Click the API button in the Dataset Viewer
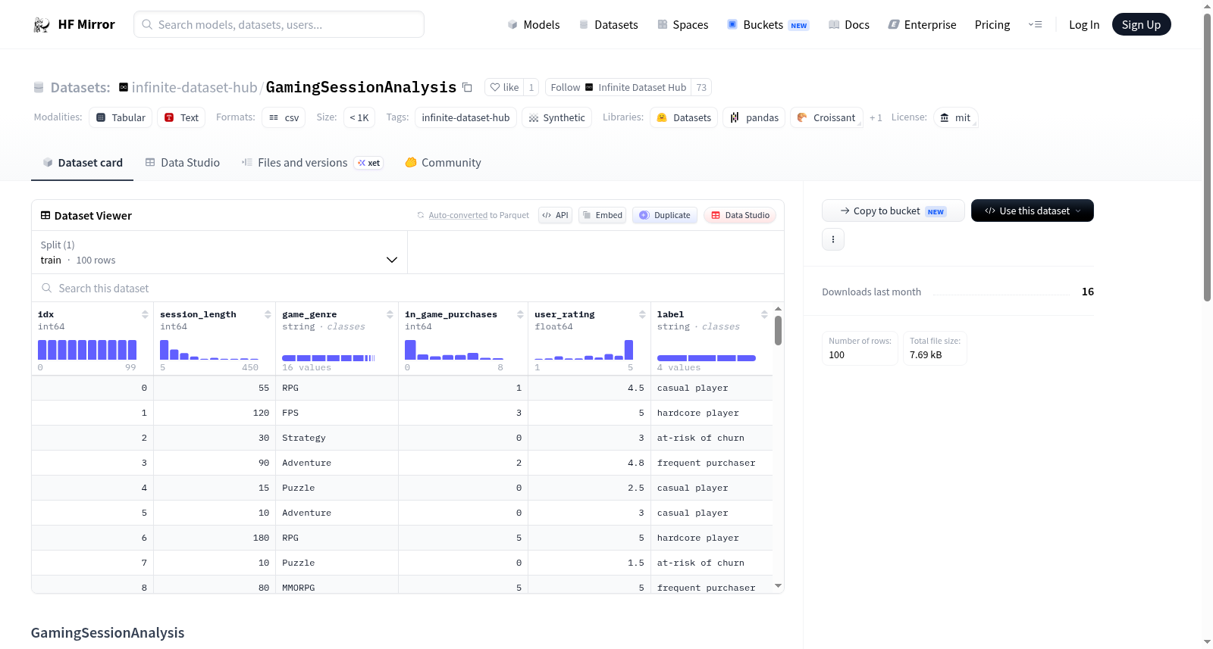1213x649 pixels. click(x=555, y=215)
